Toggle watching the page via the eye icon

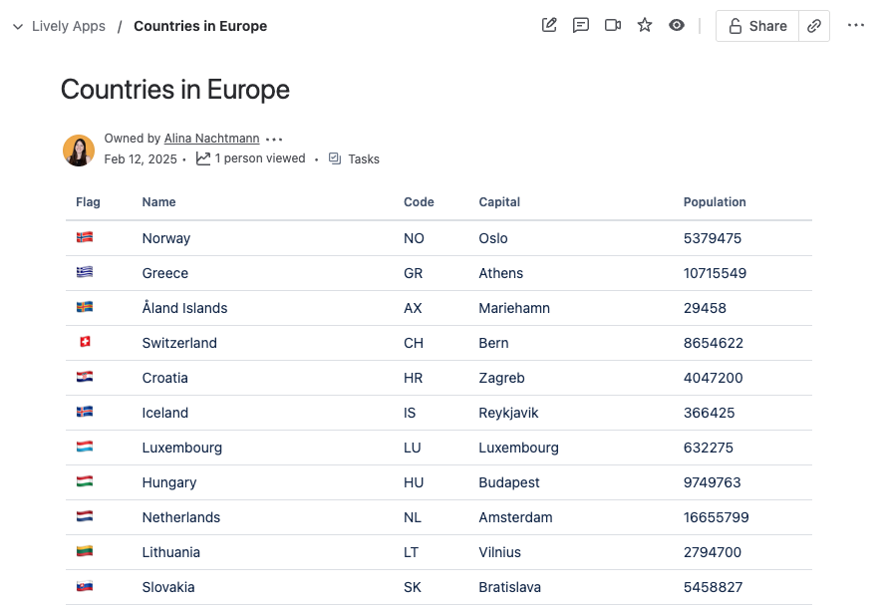coord(677,25)
